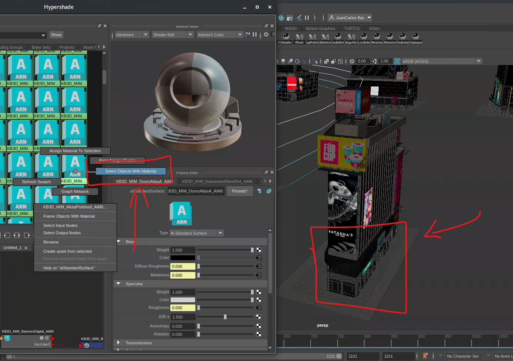Switch to Motion Graphics shelf tab

pos(320,28)
